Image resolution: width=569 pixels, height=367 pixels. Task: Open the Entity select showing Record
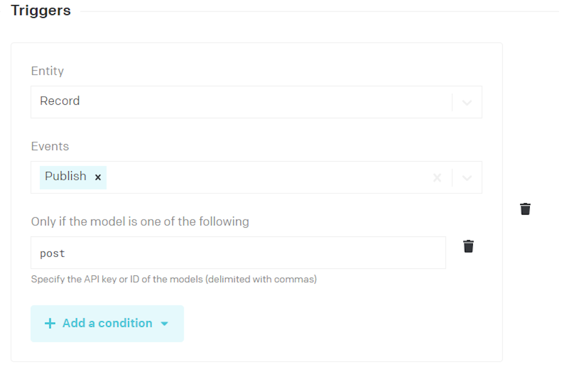pos(256,102)
